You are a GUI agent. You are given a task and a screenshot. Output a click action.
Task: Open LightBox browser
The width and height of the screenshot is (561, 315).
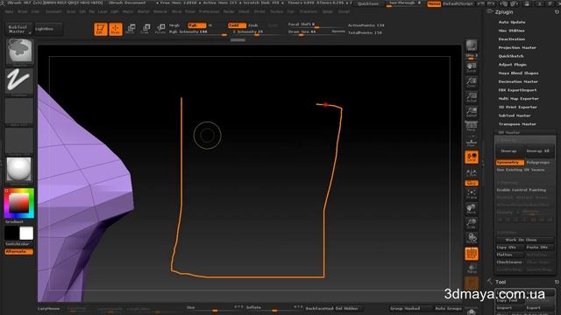(x=48, y=29)
